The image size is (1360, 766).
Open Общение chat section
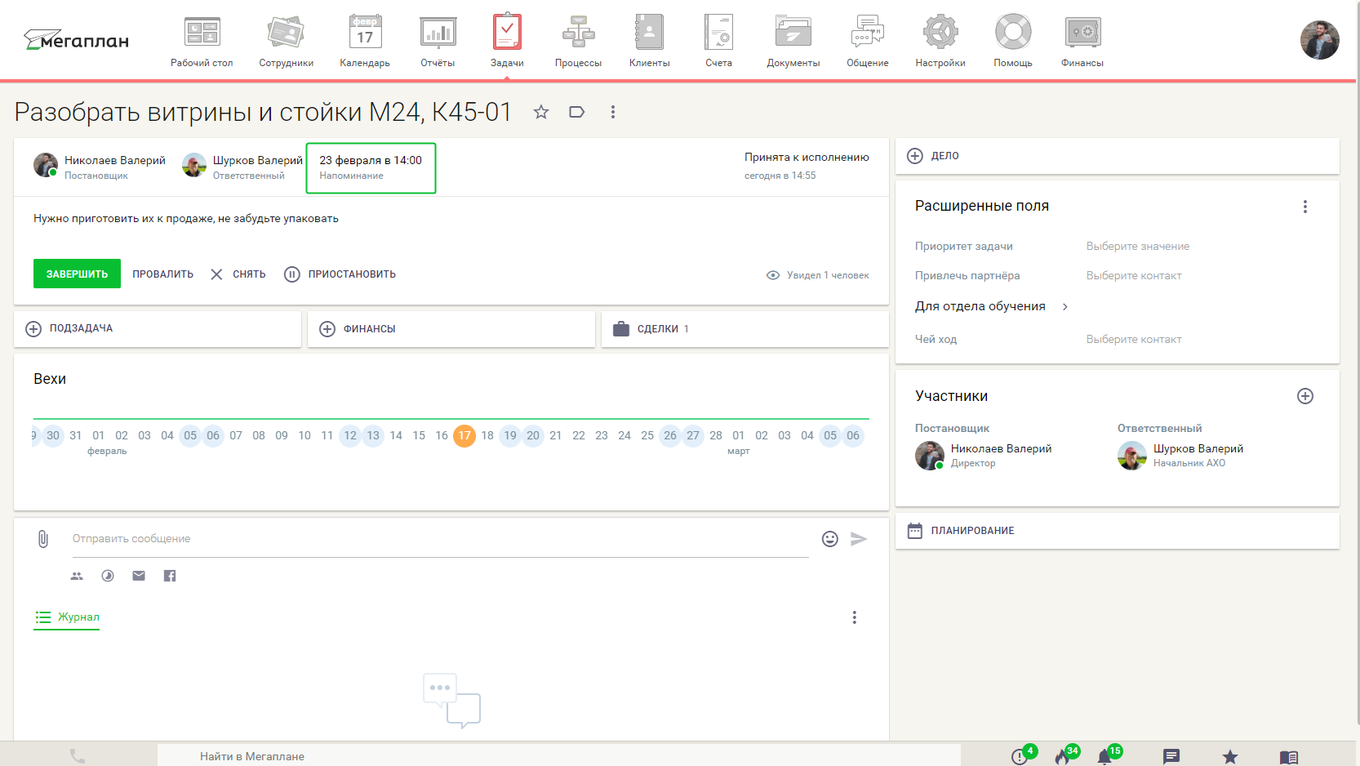tap(867, 41)
